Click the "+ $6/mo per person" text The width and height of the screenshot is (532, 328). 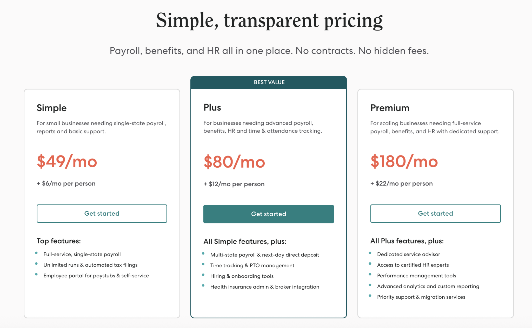click(x=66, y=183)
